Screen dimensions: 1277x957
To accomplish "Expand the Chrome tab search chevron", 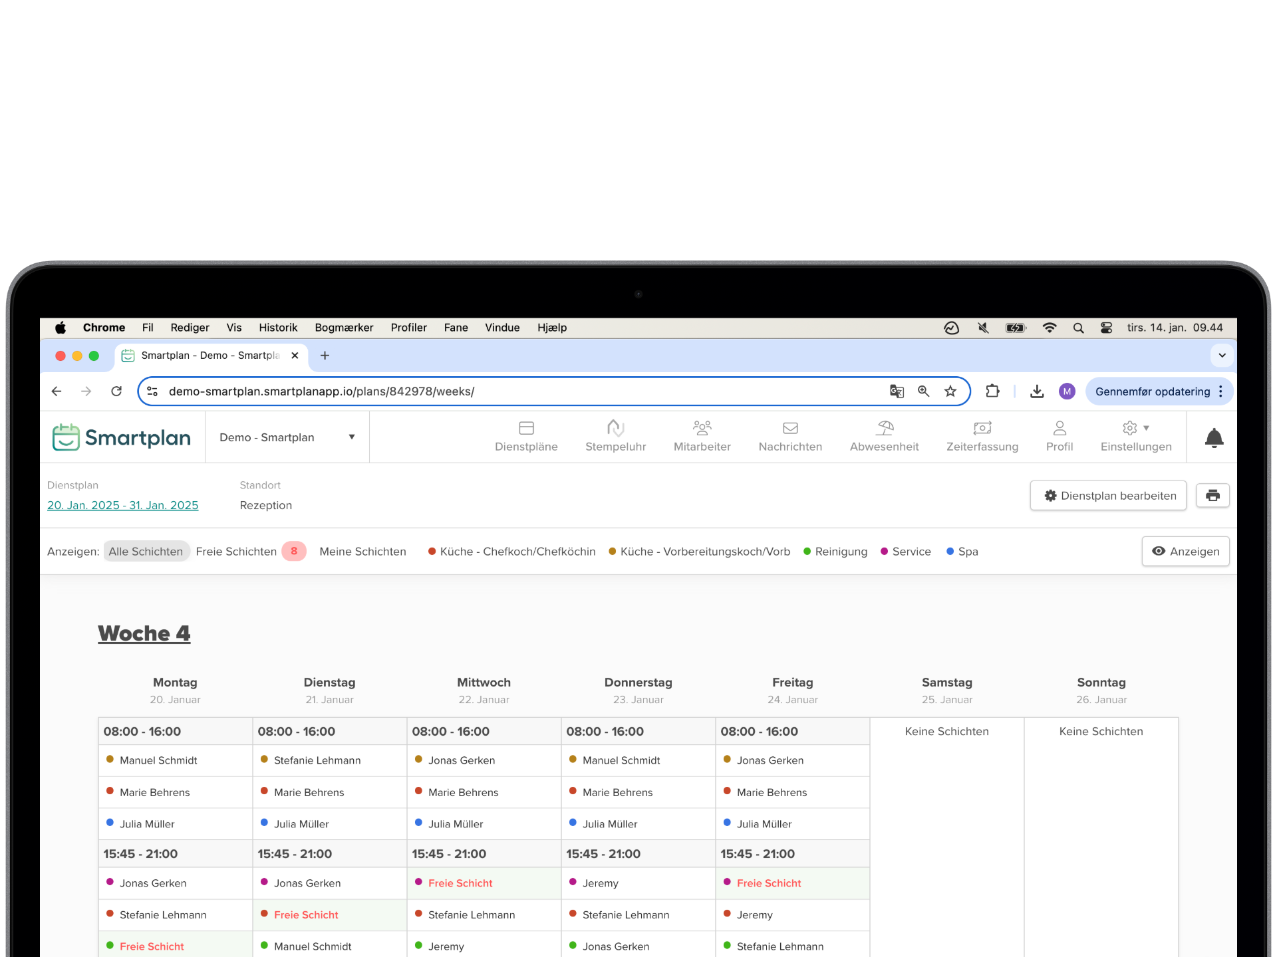I will 1222,356.
